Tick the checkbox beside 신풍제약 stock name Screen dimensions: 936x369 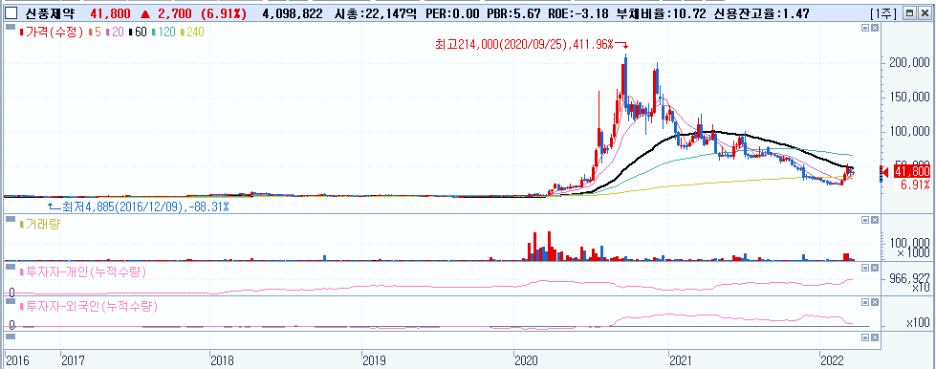click(11, 13)
